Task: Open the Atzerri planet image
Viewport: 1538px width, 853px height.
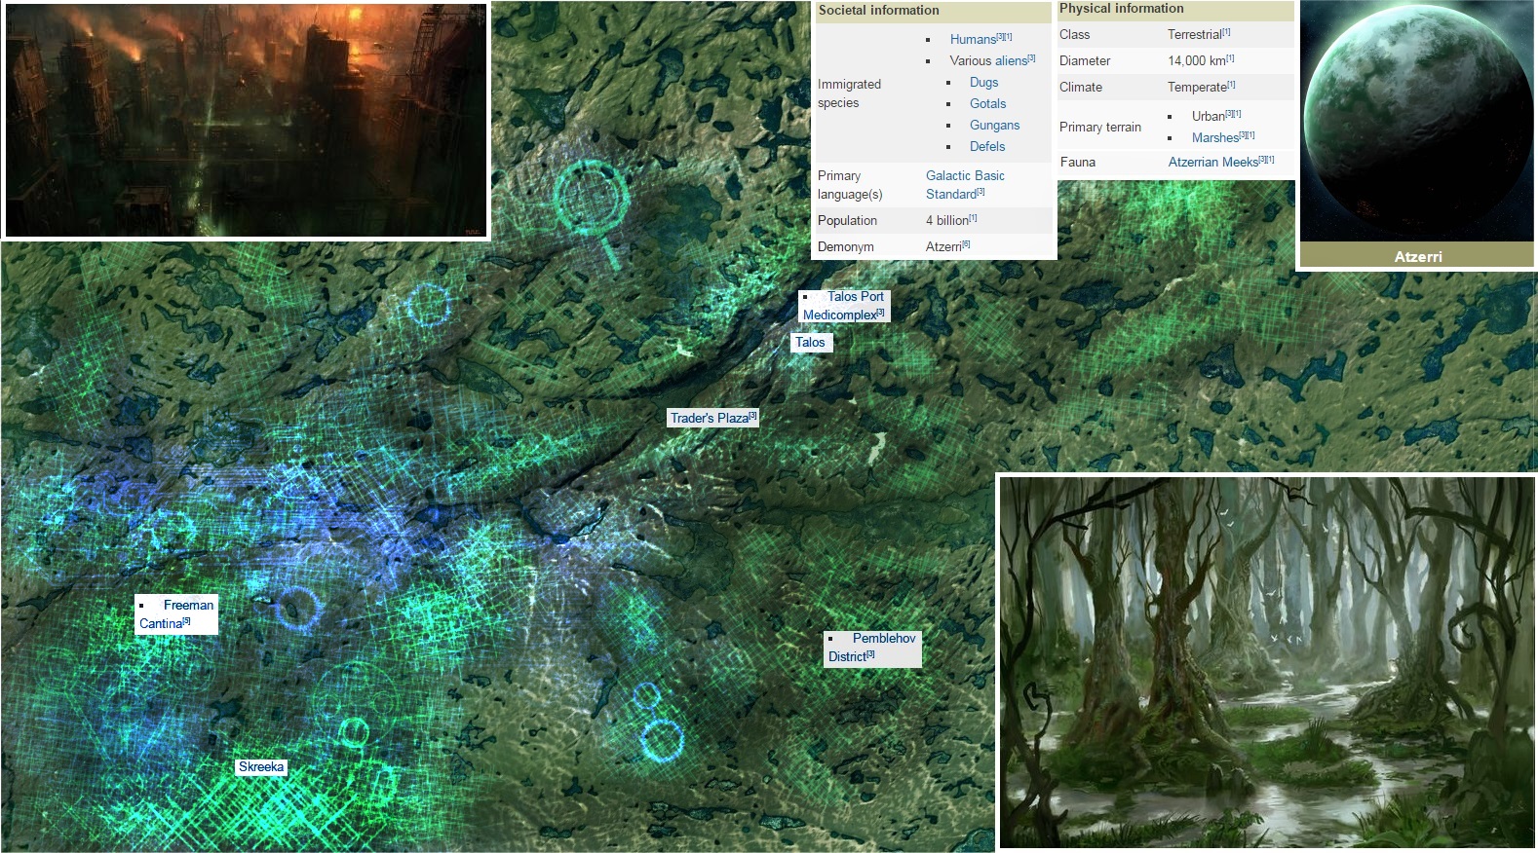Action: [1416, 122]
